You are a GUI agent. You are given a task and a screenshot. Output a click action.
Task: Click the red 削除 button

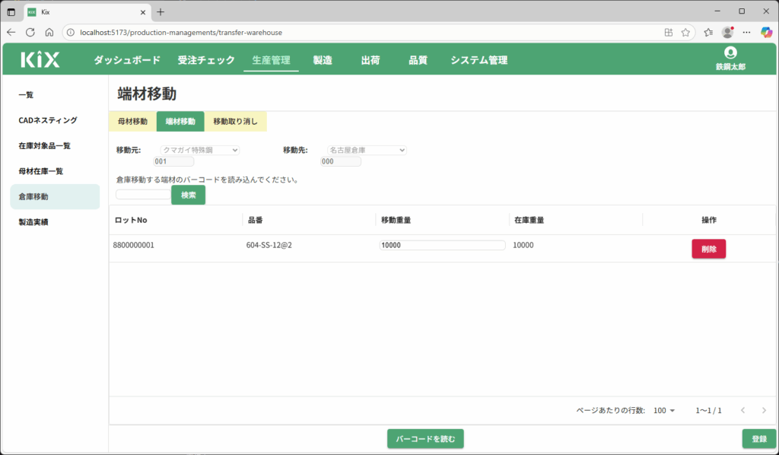[708, 249]
